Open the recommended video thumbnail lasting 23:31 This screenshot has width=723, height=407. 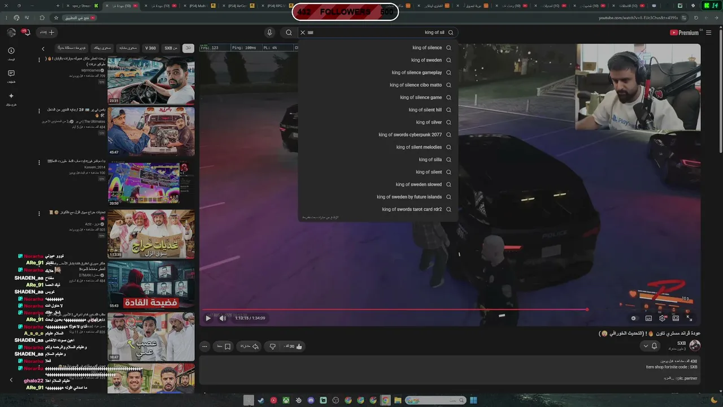[151, 80]
